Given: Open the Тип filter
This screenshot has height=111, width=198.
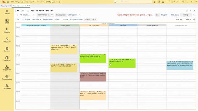Looking at the screenshot, I should 18,19.
